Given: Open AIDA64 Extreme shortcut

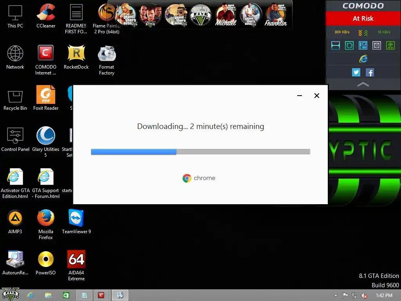Looking at the screenshot, I should (x=76, y=266).
